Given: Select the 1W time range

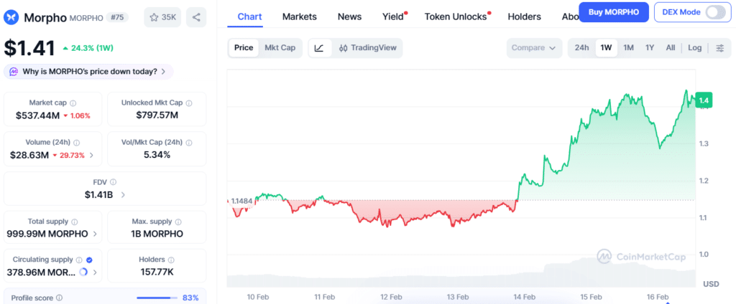Looking at the screenshot, I should pyautogui.click(x=607, y=48).
